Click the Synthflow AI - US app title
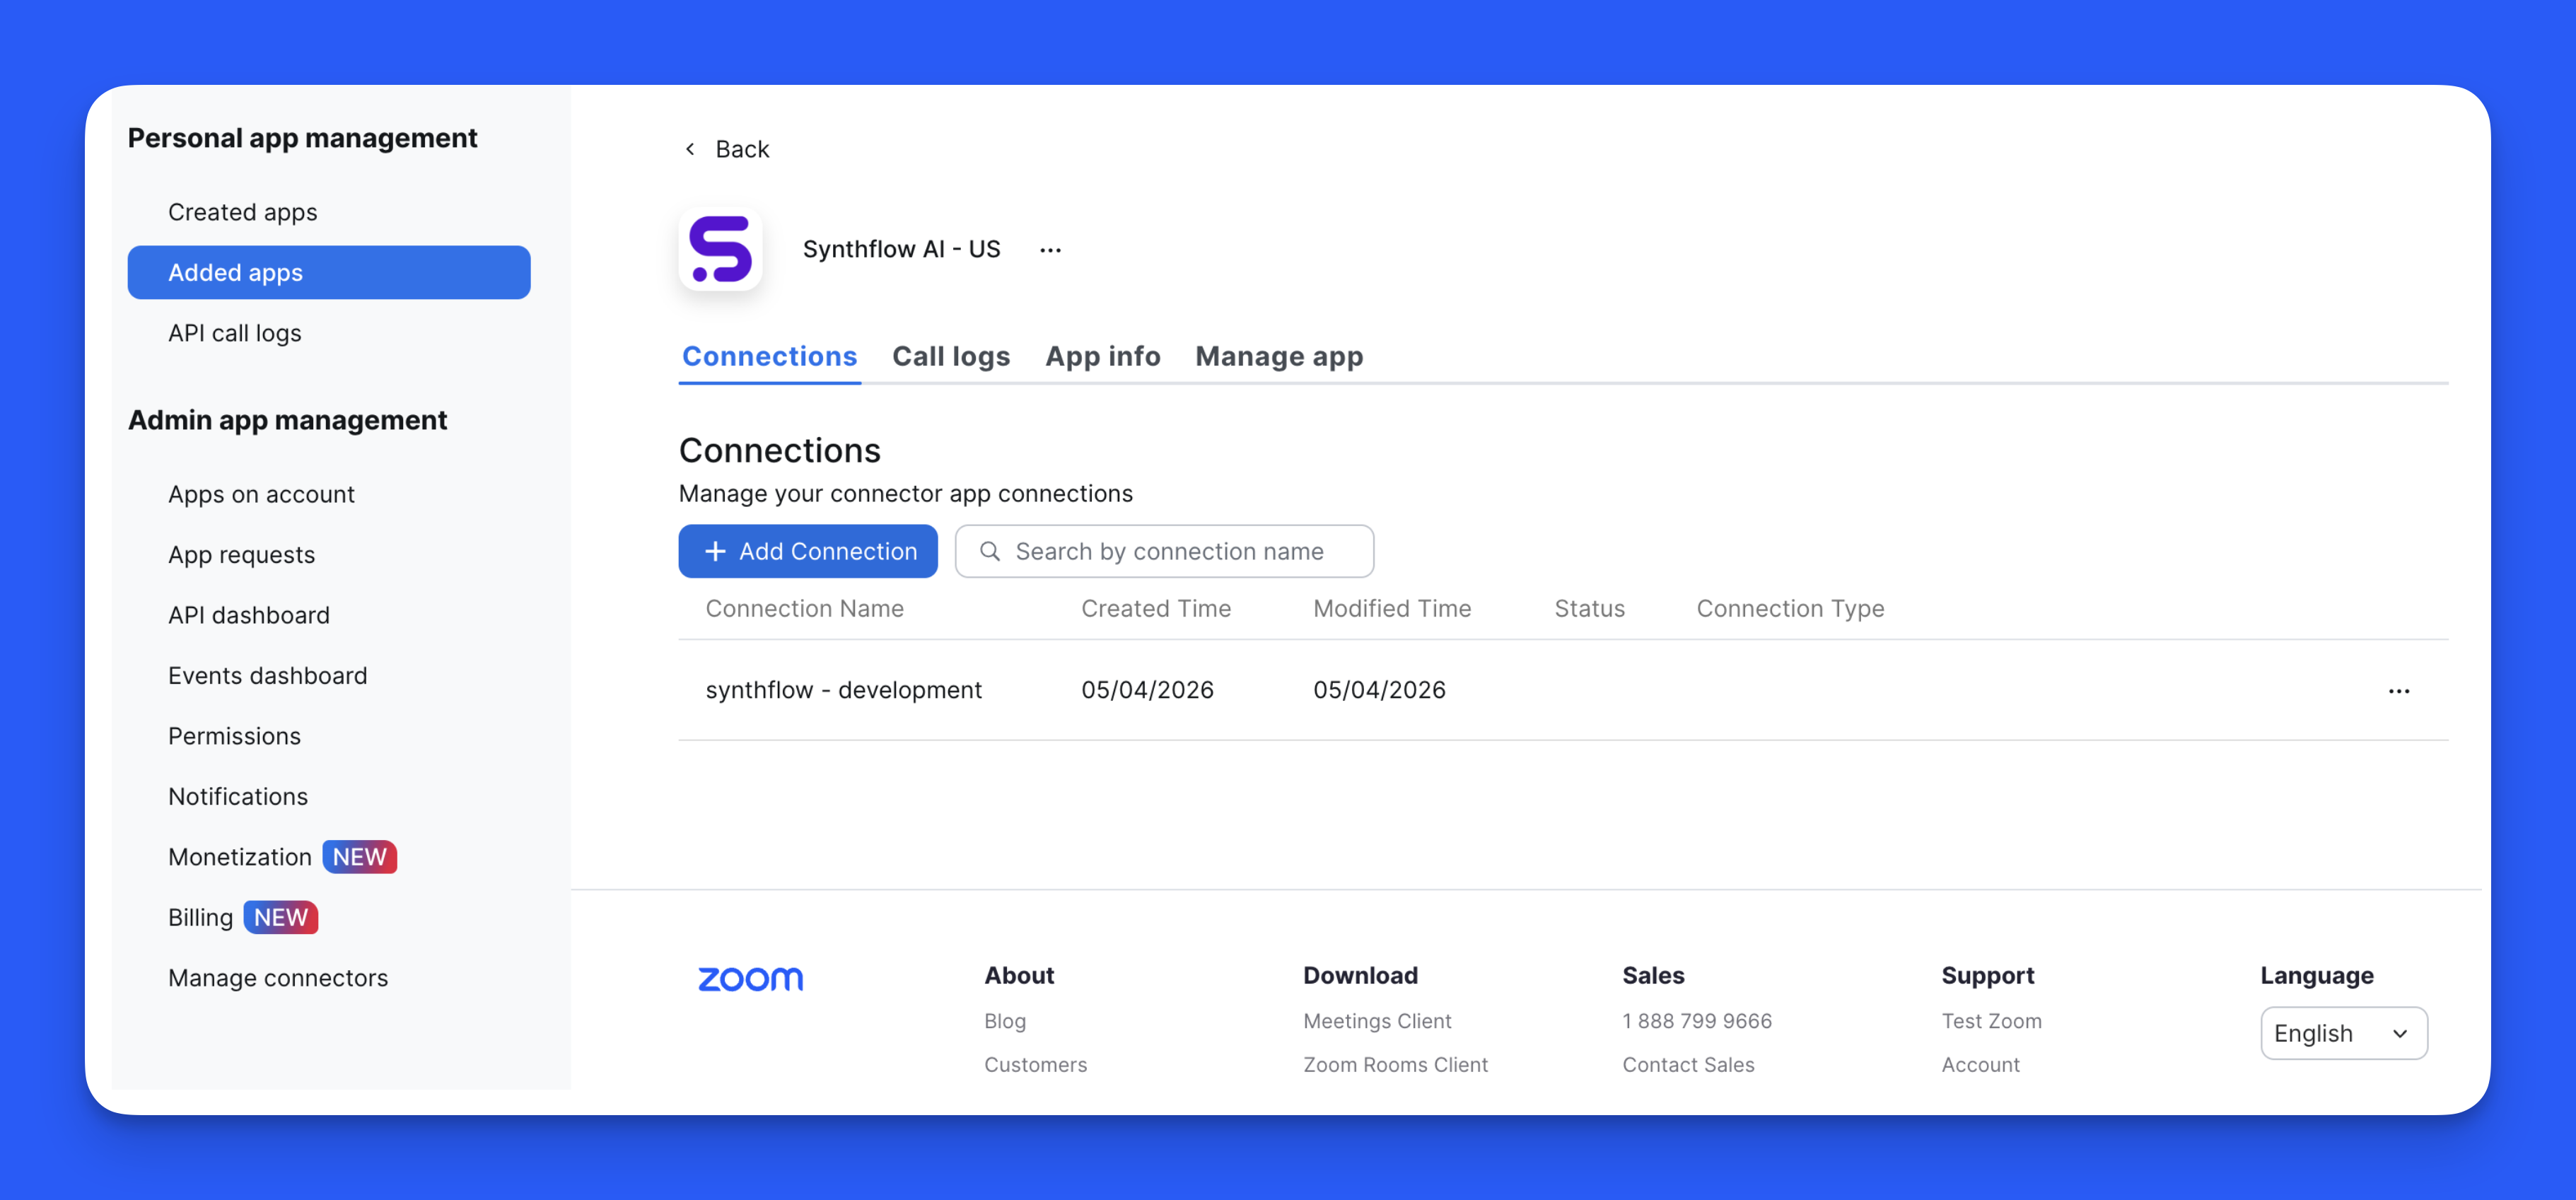The image size is (2576, 1200). coord(901,249)
